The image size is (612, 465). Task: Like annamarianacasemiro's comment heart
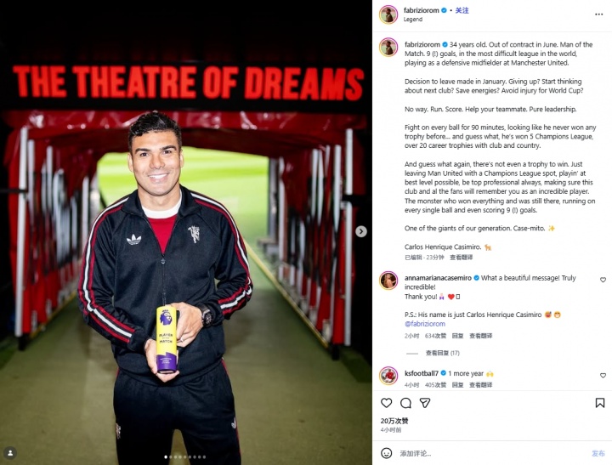click(x=603, y=280)
